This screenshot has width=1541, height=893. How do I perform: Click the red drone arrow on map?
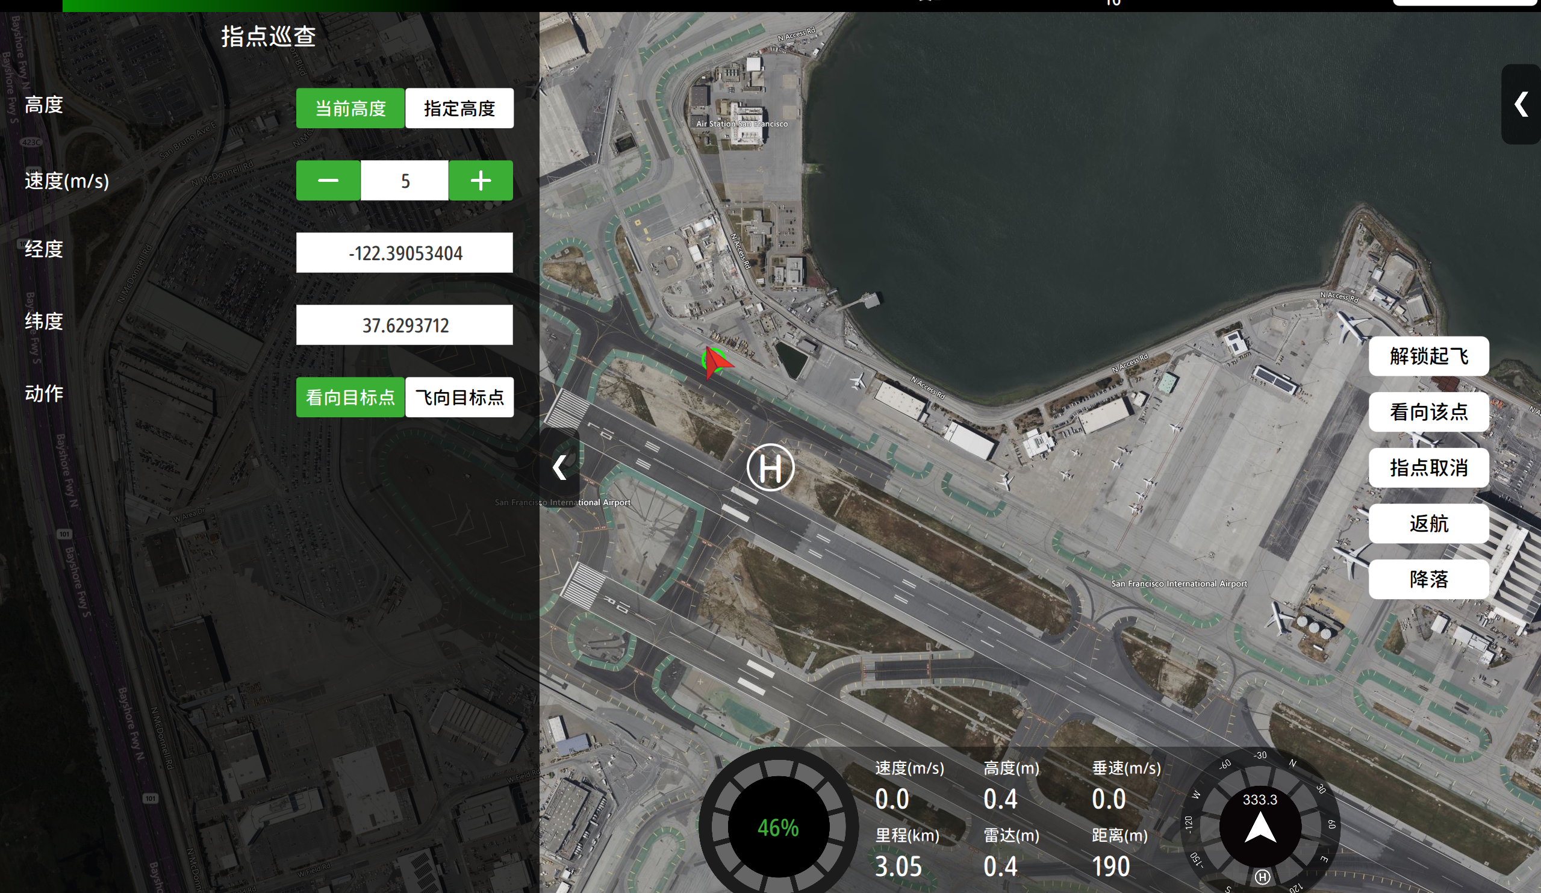coord(715,362)
